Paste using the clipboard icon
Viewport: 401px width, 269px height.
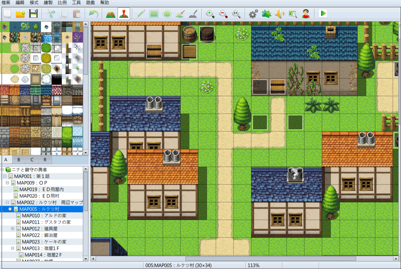point(77,14)
